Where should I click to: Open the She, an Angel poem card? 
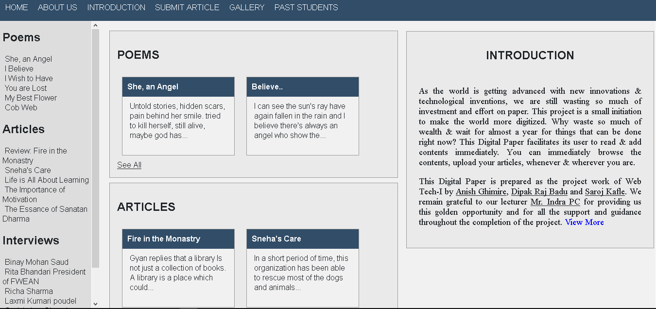point(178,116)
